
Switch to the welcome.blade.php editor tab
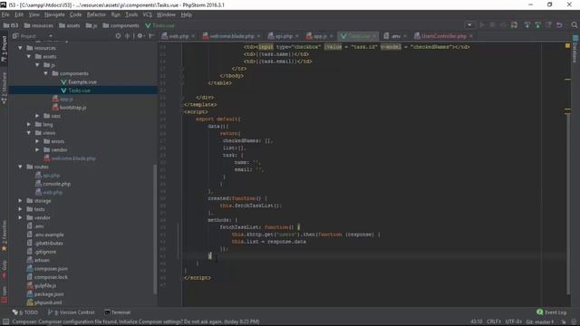(232, 36)
